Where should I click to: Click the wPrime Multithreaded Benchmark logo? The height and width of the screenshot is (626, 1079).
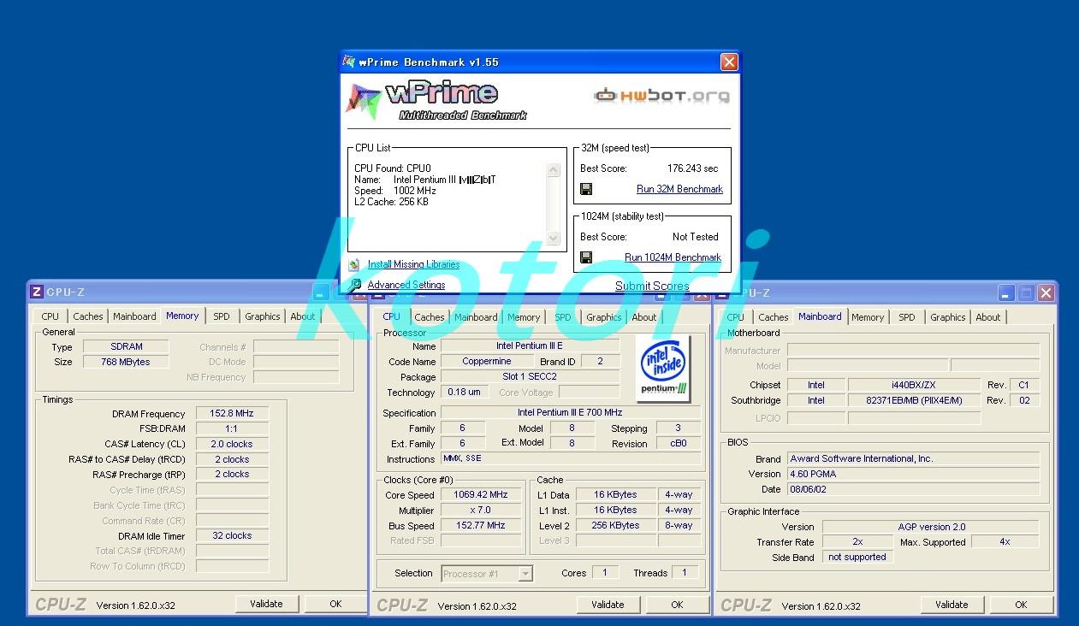coord(436,100)
